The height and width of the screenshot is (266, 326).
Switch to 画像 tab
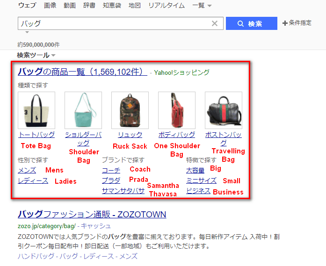tap(50, 5)
